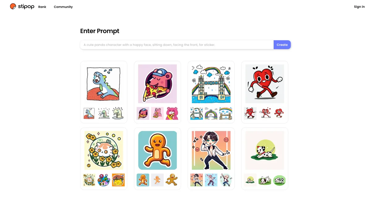Select the middle small rainbow bridge variant

click(x=211, y=113)
